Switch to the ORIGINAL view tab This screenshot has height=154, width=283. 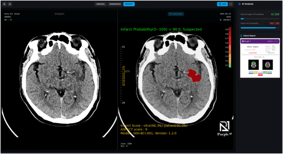coord(101,4)
